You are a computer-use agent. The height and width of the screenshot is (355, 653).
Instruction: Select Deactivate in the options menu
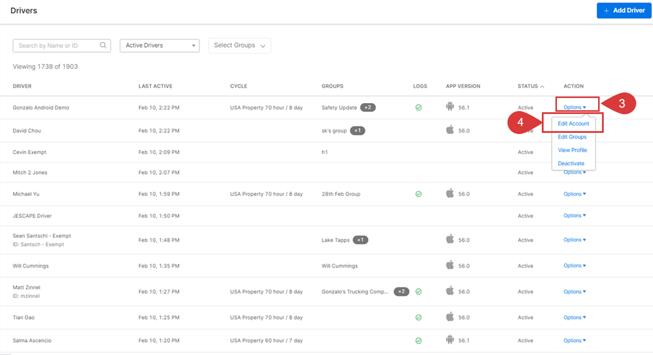point(571,164)
